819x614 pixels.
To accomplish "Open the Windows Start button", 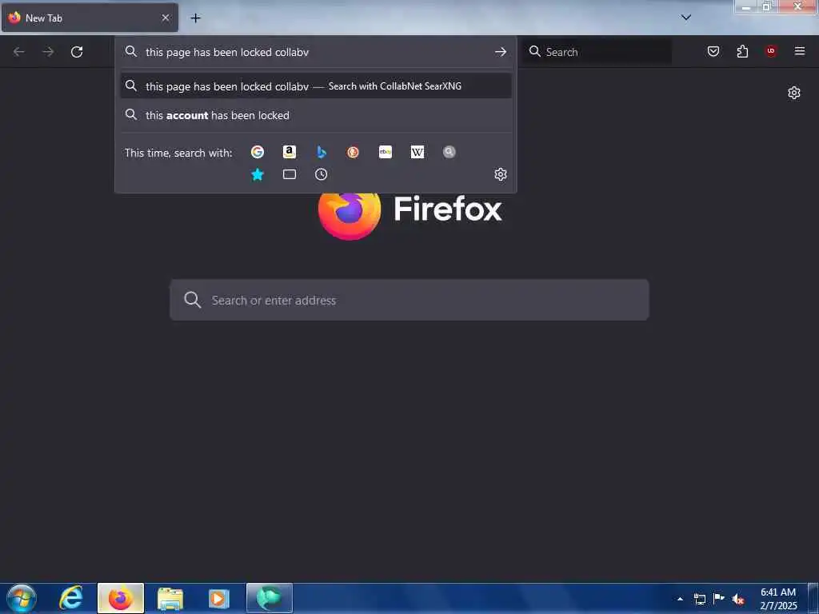I will pyautogui.click(x=22, y=598).
